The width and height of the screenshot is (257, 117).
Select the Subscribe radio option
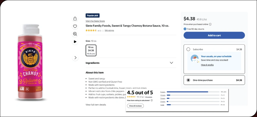click(188, 49)
